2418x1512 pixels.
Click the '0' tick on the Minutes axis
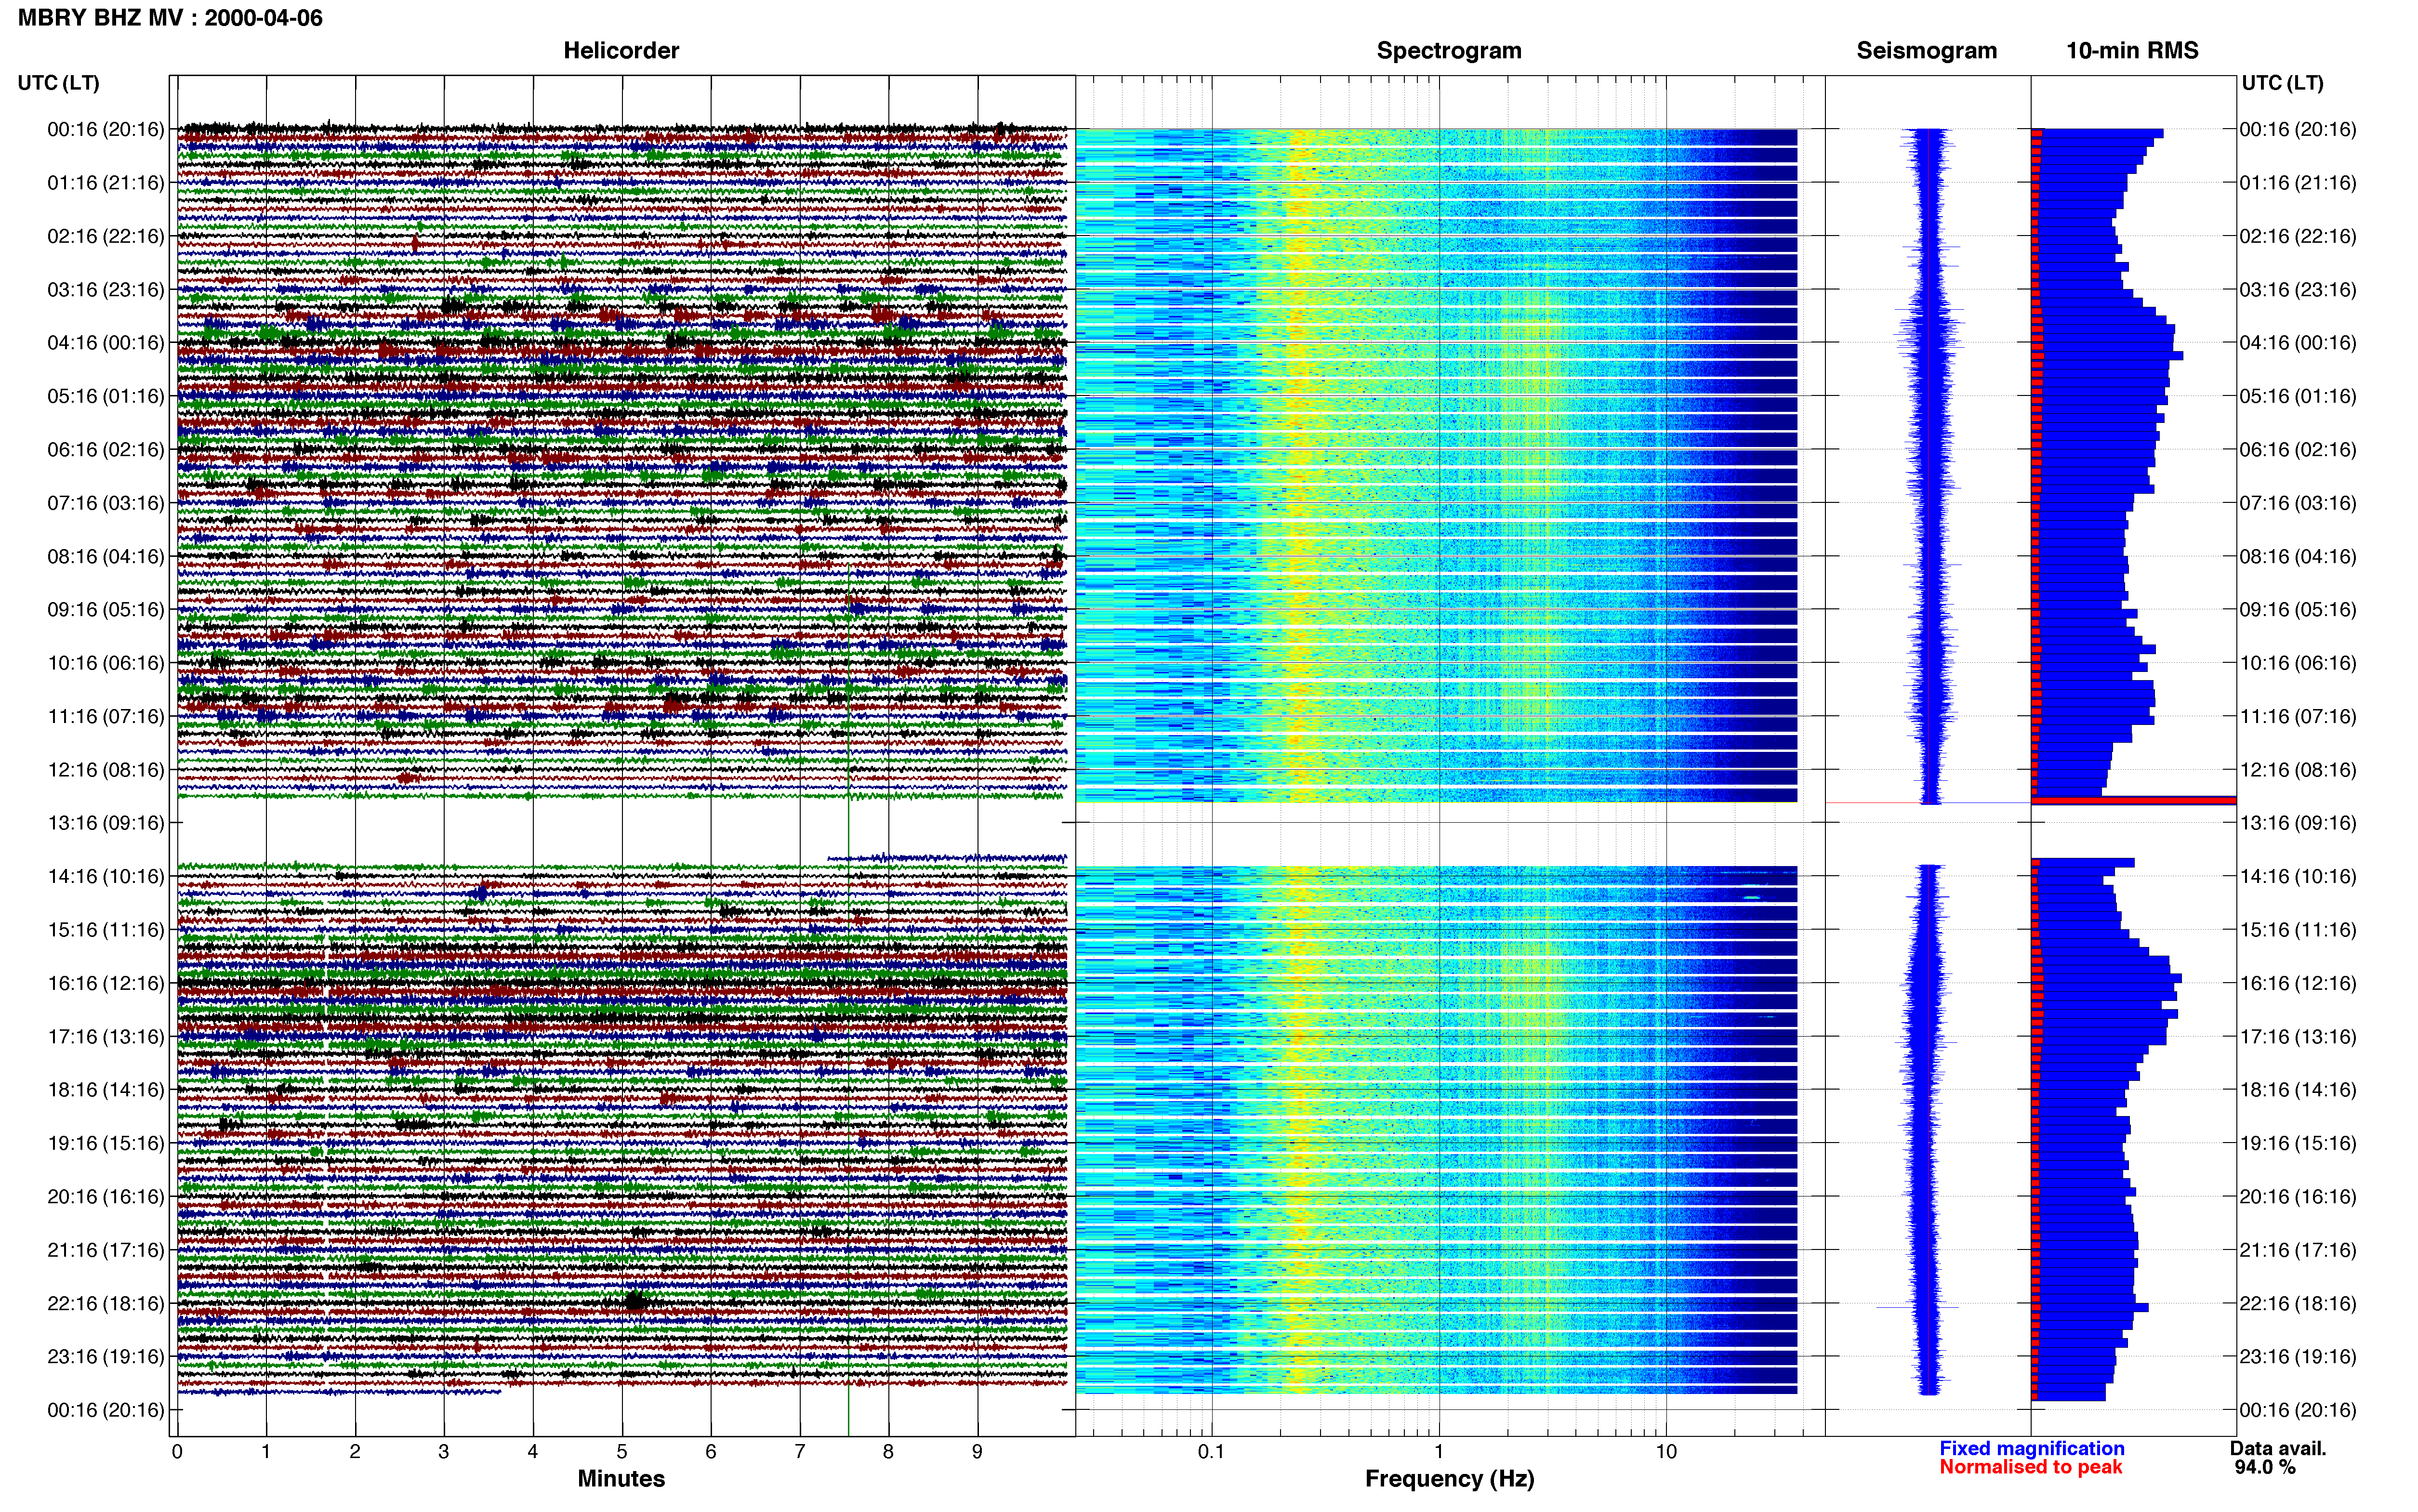click(177, 1452)
